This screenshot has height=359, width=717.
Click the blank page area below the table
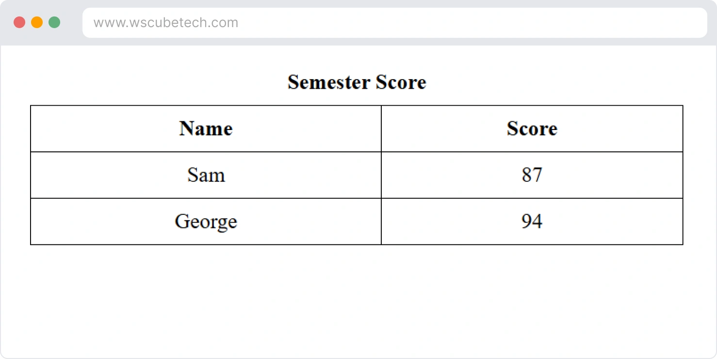358,301
